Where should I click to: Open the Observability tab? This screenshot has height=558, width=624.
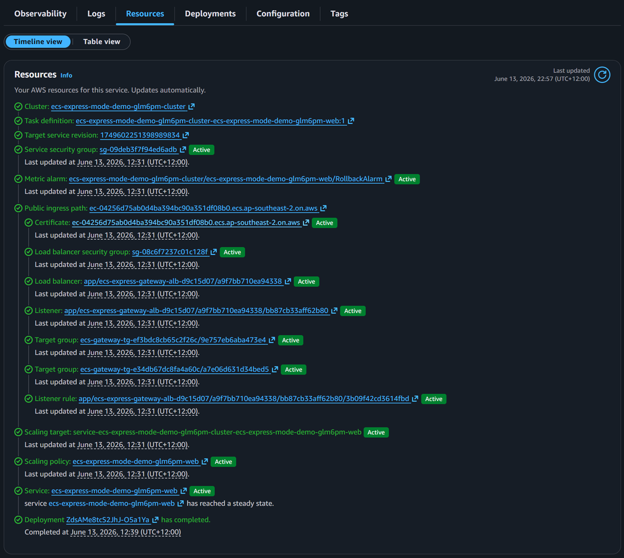point(40,14)
